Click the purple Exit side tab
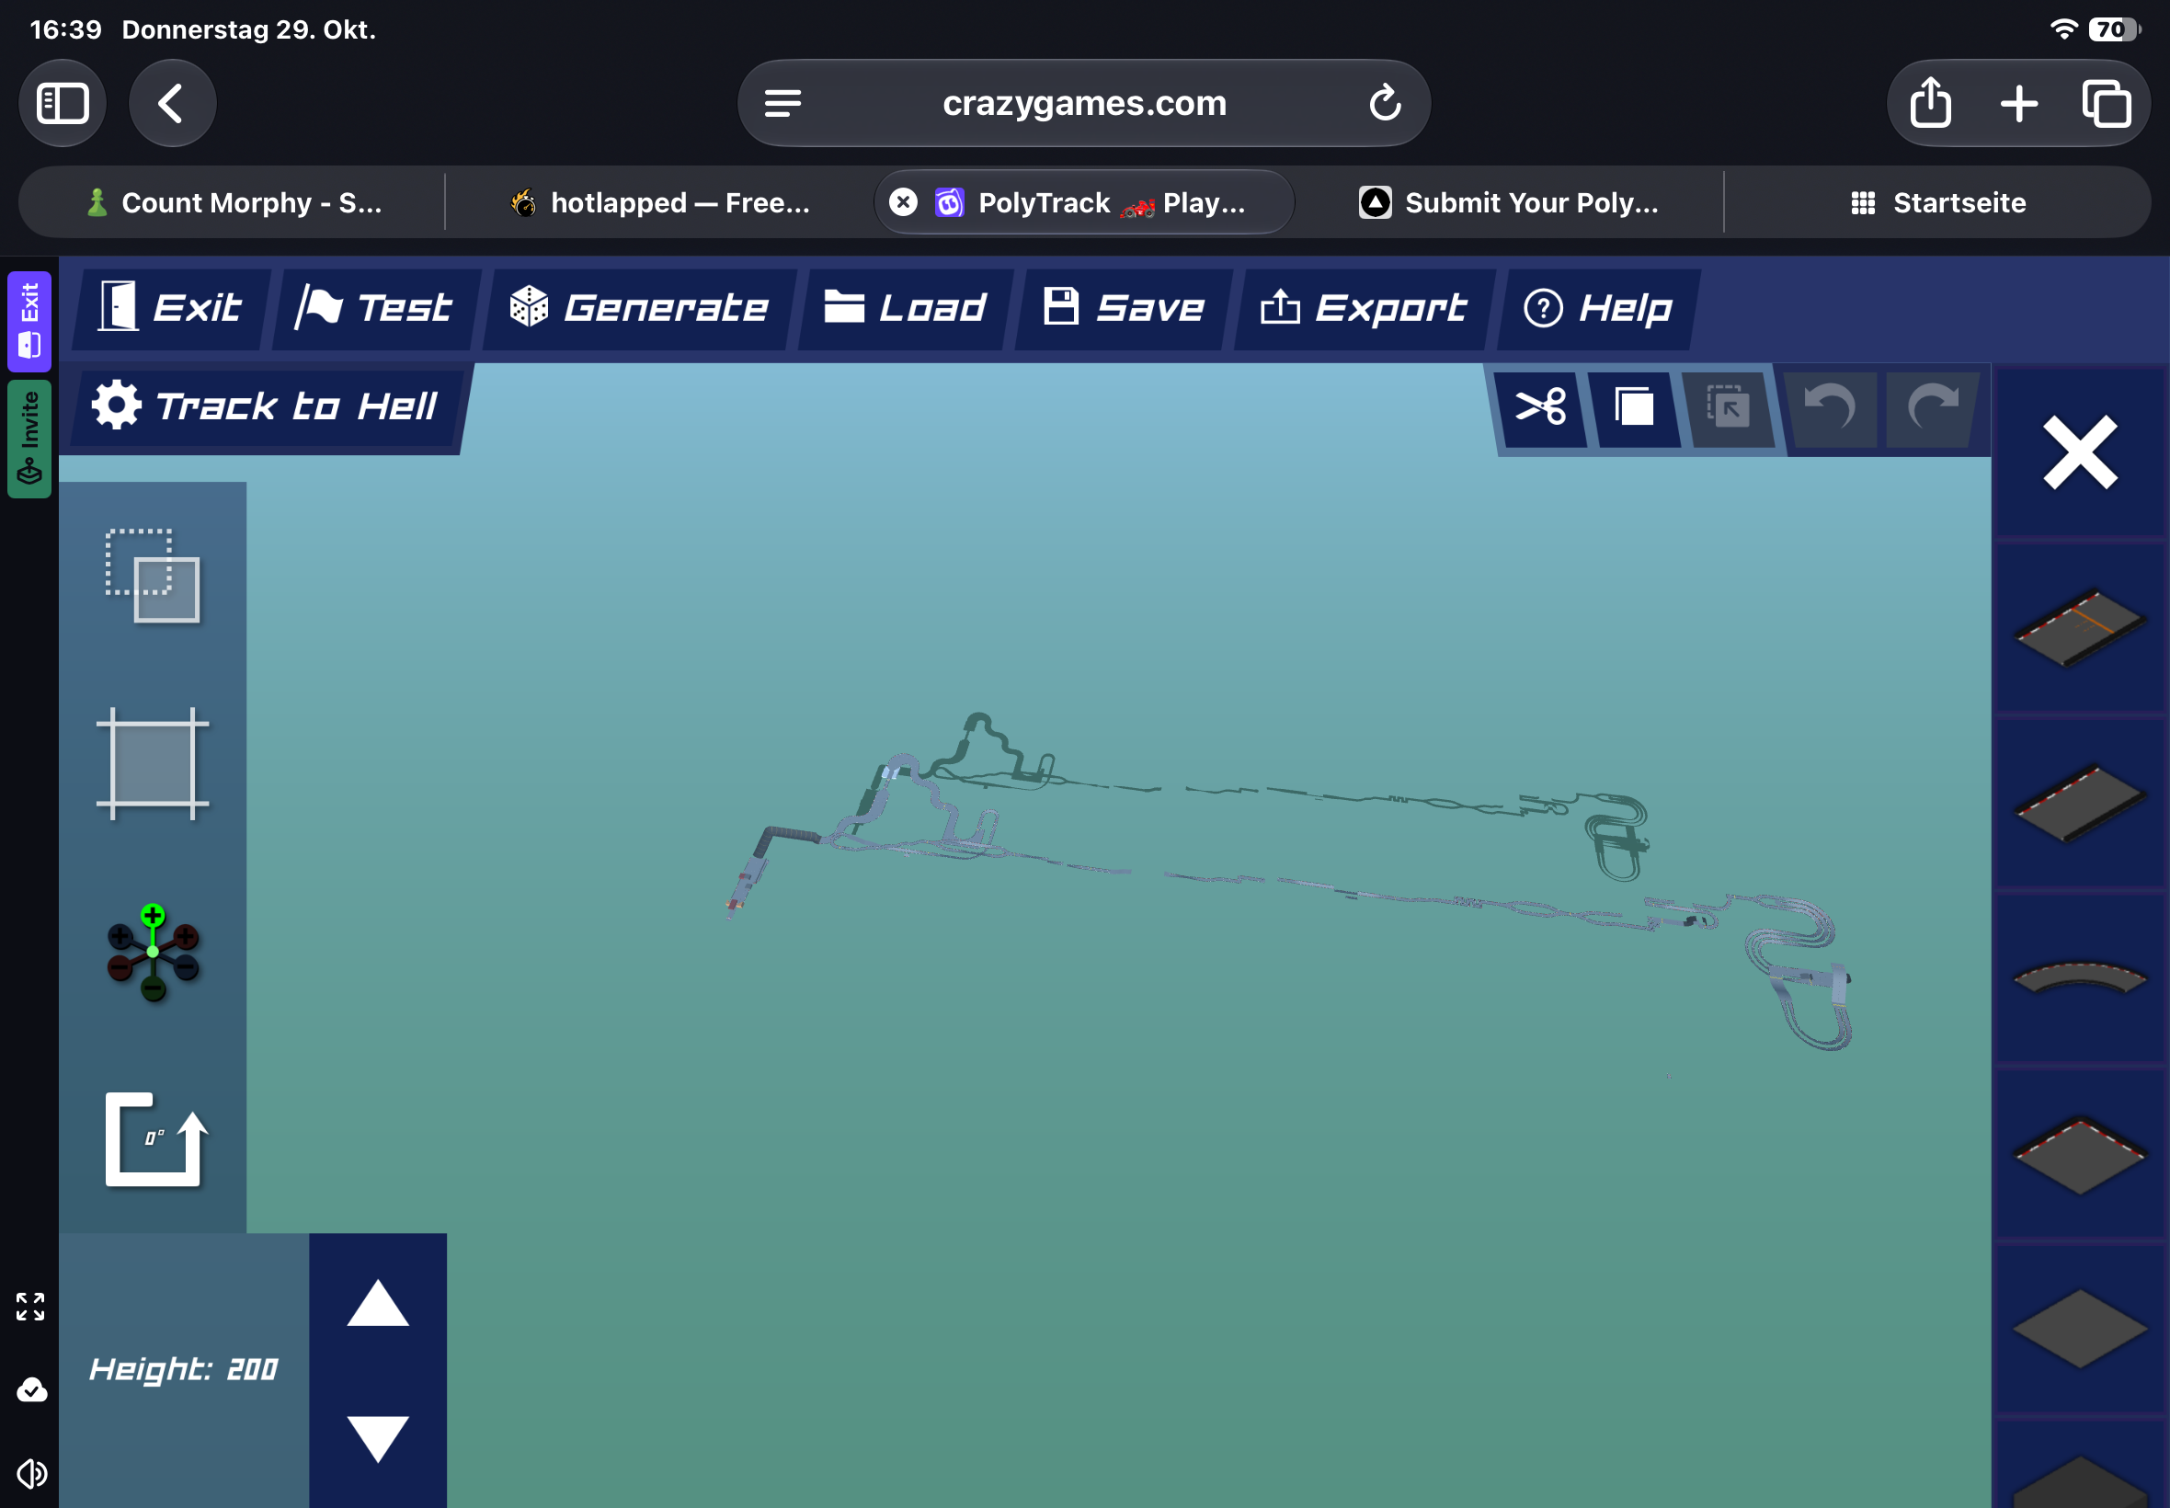The height and width of the screenshot is (1508, 2170). tap(29, 321)
